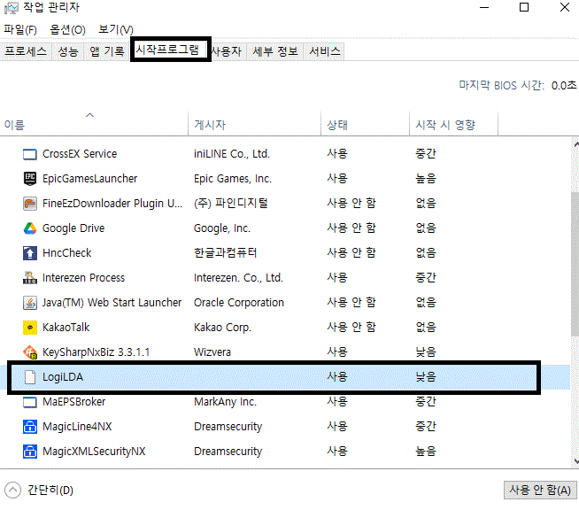This screenshot has width=579, height=510.
Task: Click publisher 한글과컴퓨터 cell
Action: [x=225, y=253]
